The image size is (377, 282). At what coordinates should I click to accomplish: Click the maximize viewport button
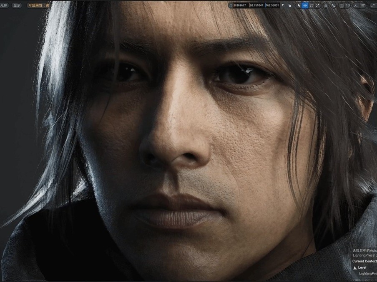[x=372, y=5]
